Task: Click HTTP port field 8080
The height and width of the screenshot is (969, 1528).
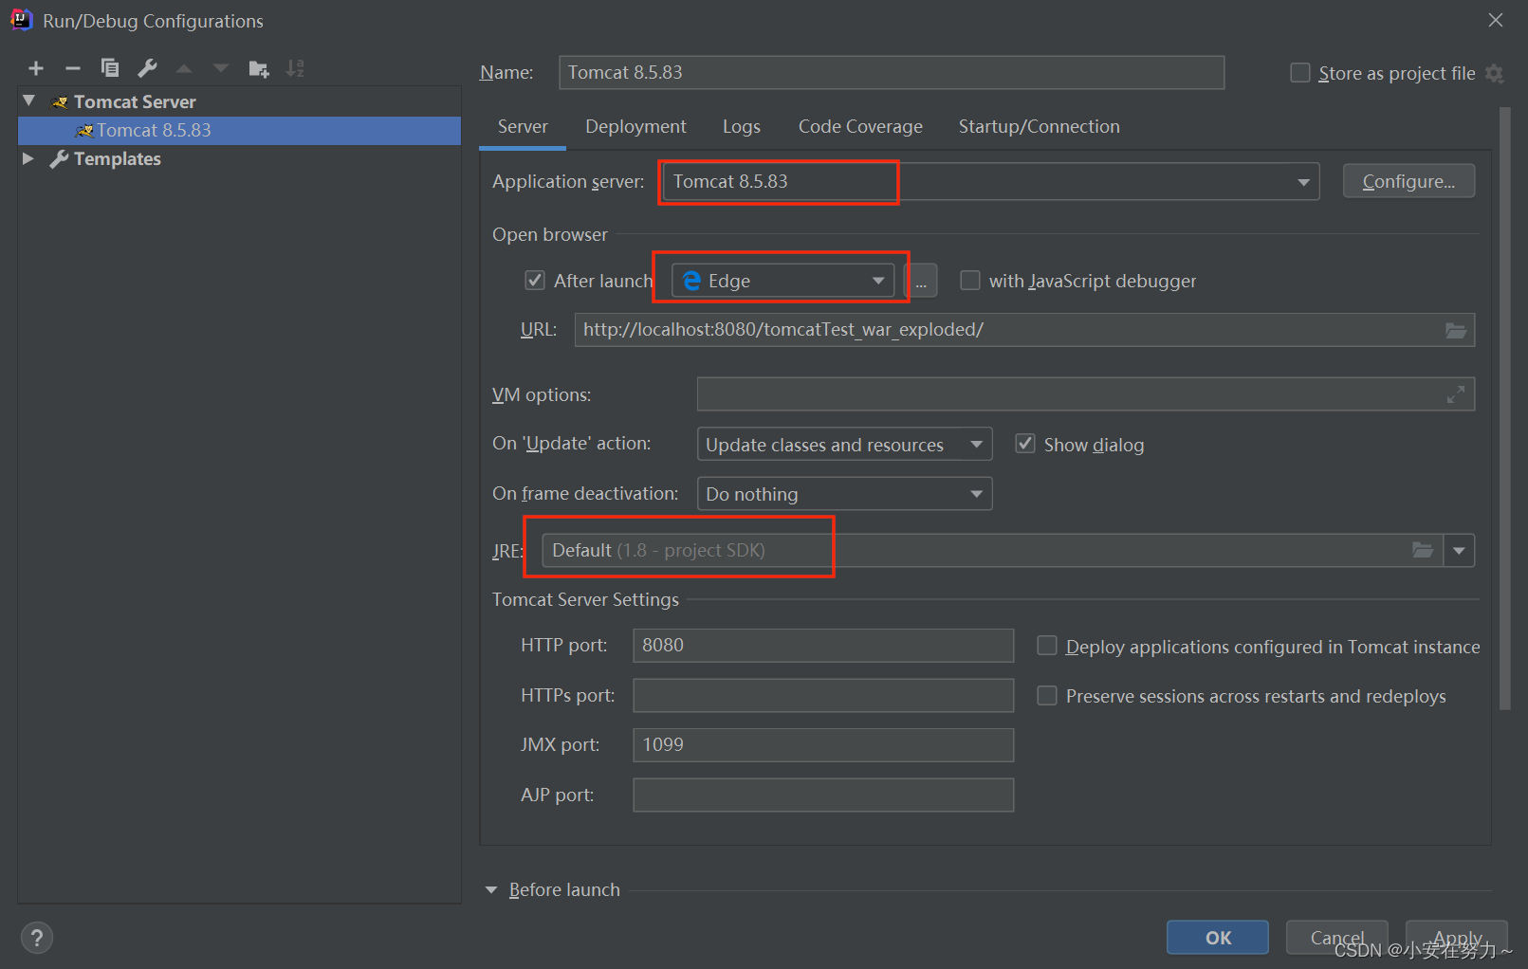Action: [x=823, y=646]
